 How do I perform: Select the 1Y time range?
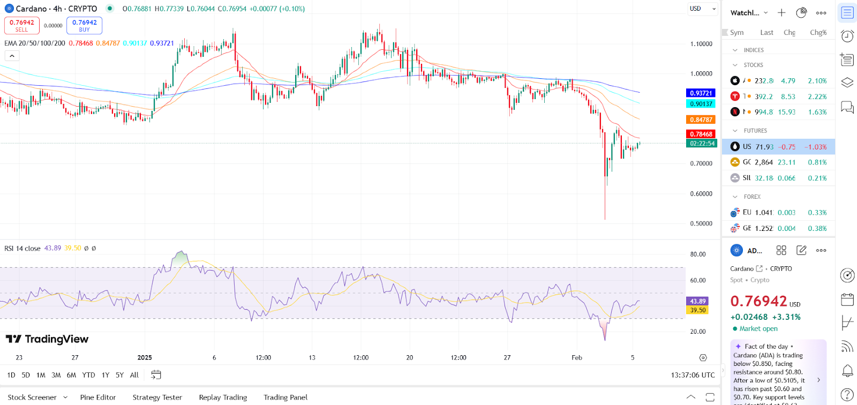click(x=106, y=375)
